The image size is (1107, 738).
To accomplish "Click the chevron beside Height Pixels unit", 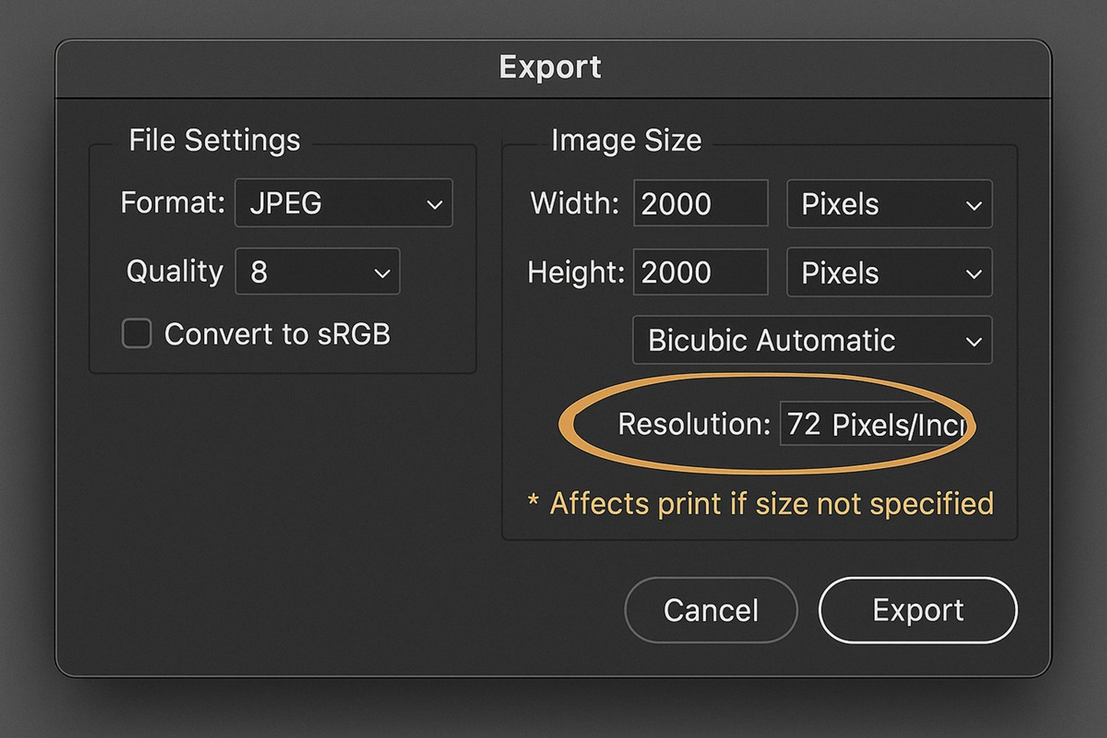I will (975, 273).
